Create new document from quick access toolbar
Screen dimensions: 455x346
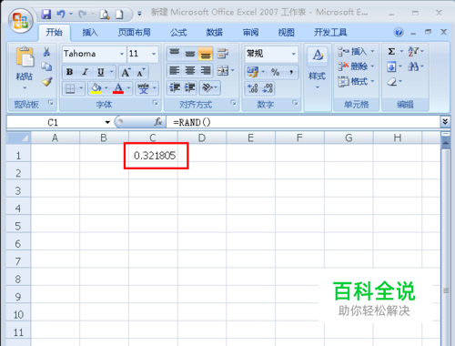119,15
